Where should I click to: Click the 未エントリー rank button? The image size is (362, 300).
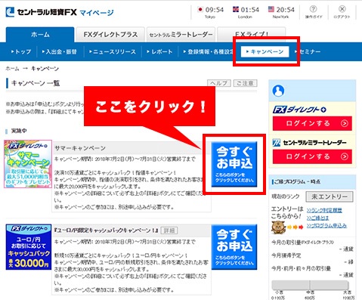click(330, 196)
